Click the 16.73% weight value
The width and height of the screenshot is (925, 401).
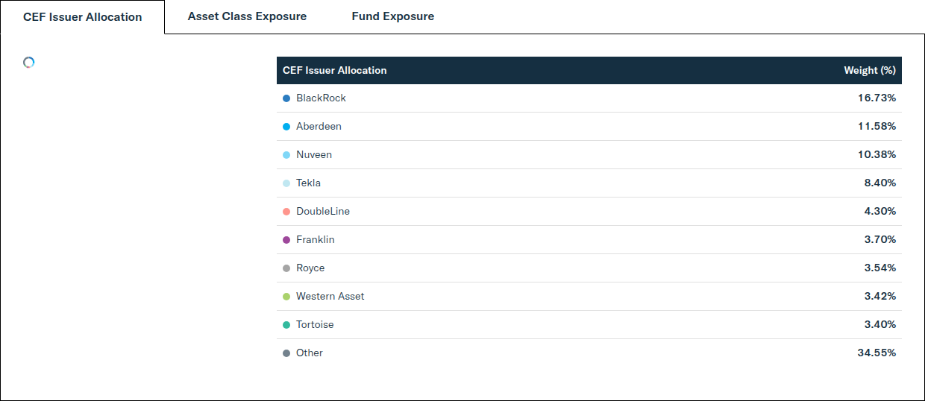(x=877, y=98)
